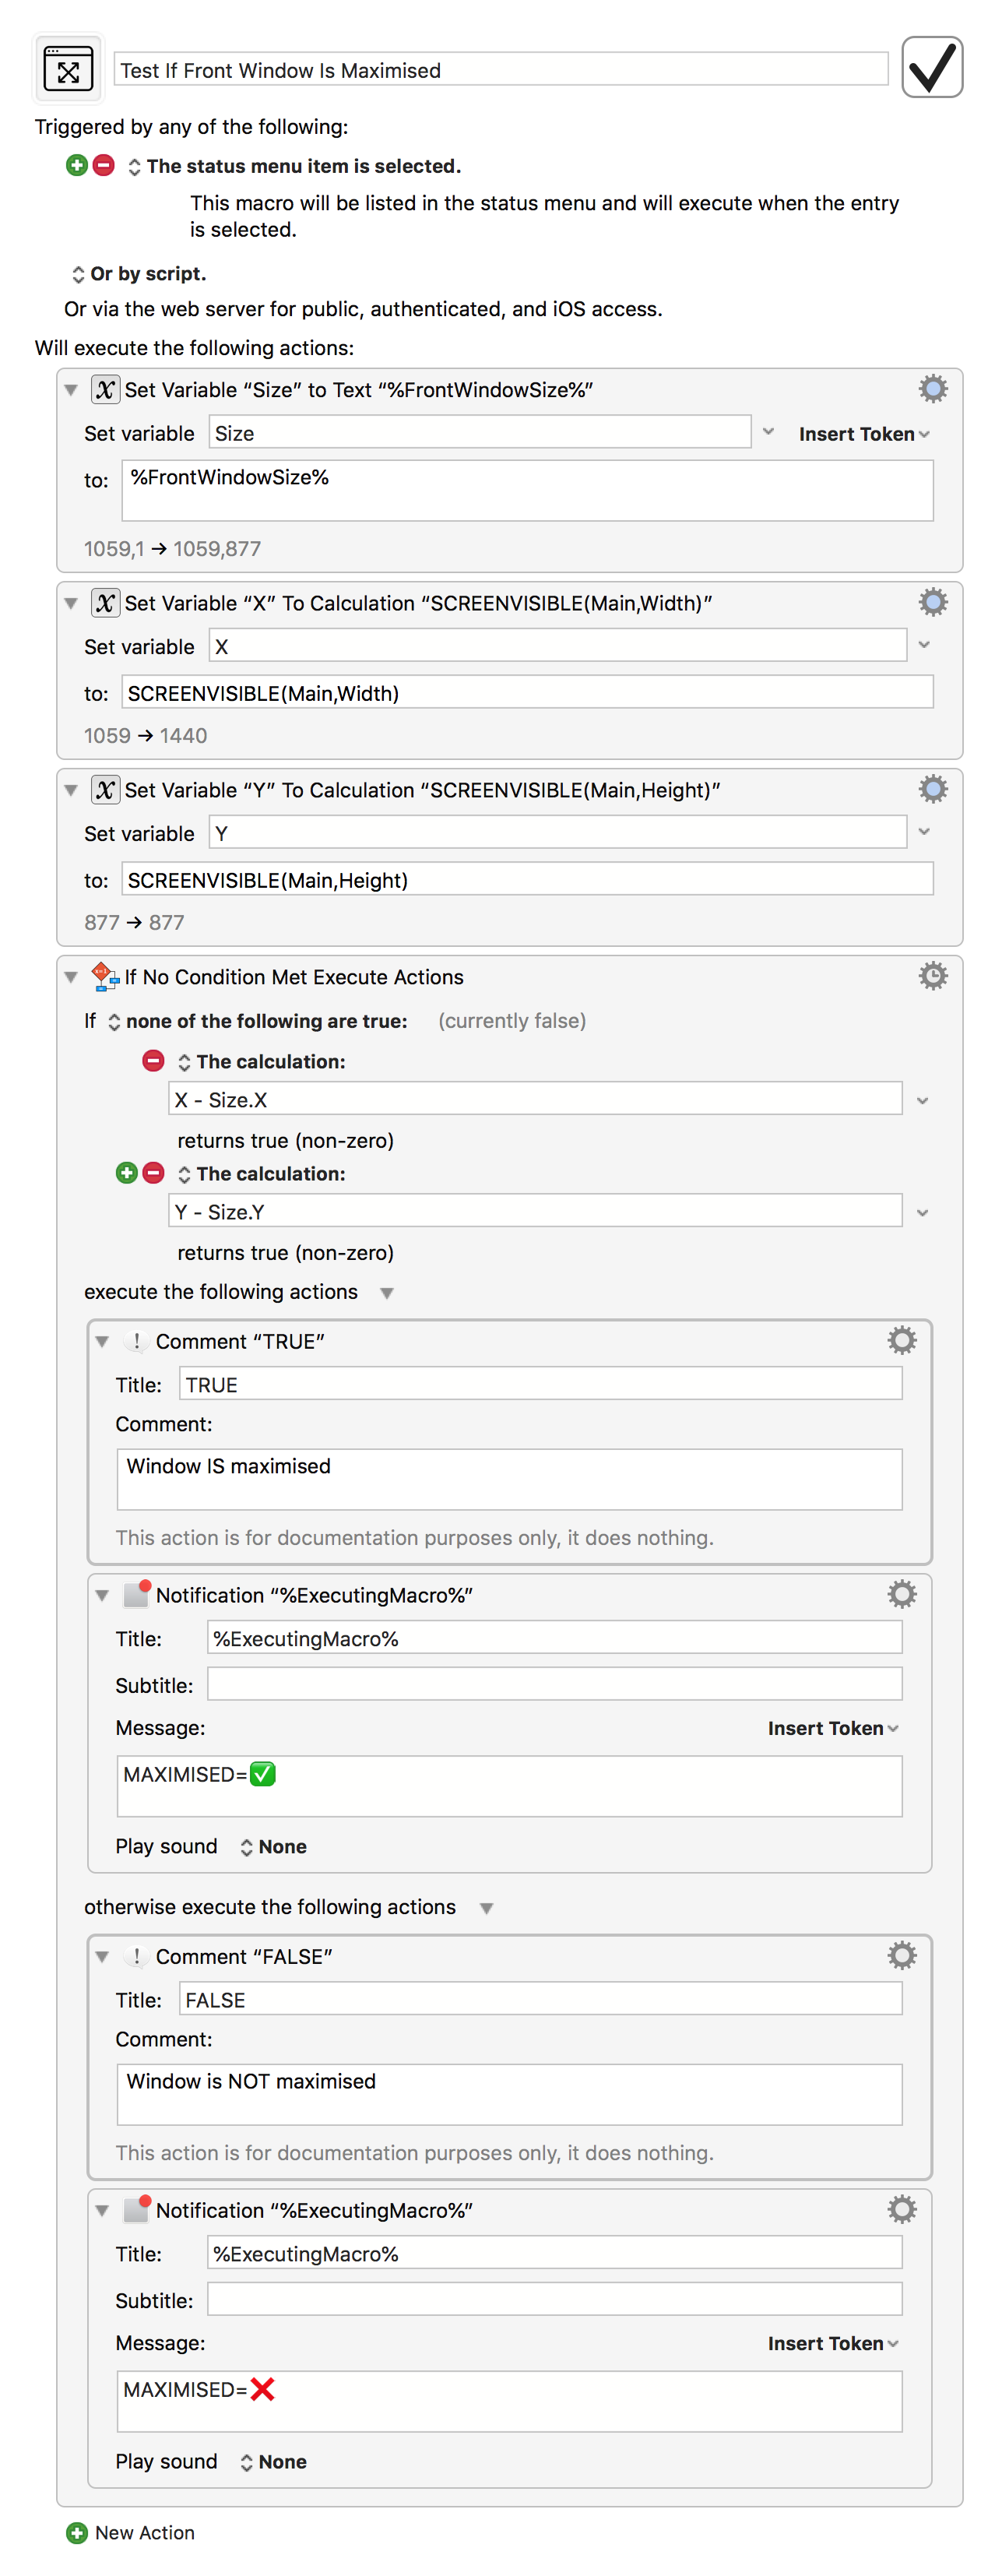Open Insert Token menu for Size variable
The image size is (995, 2576).
click(x=864, y=433)
